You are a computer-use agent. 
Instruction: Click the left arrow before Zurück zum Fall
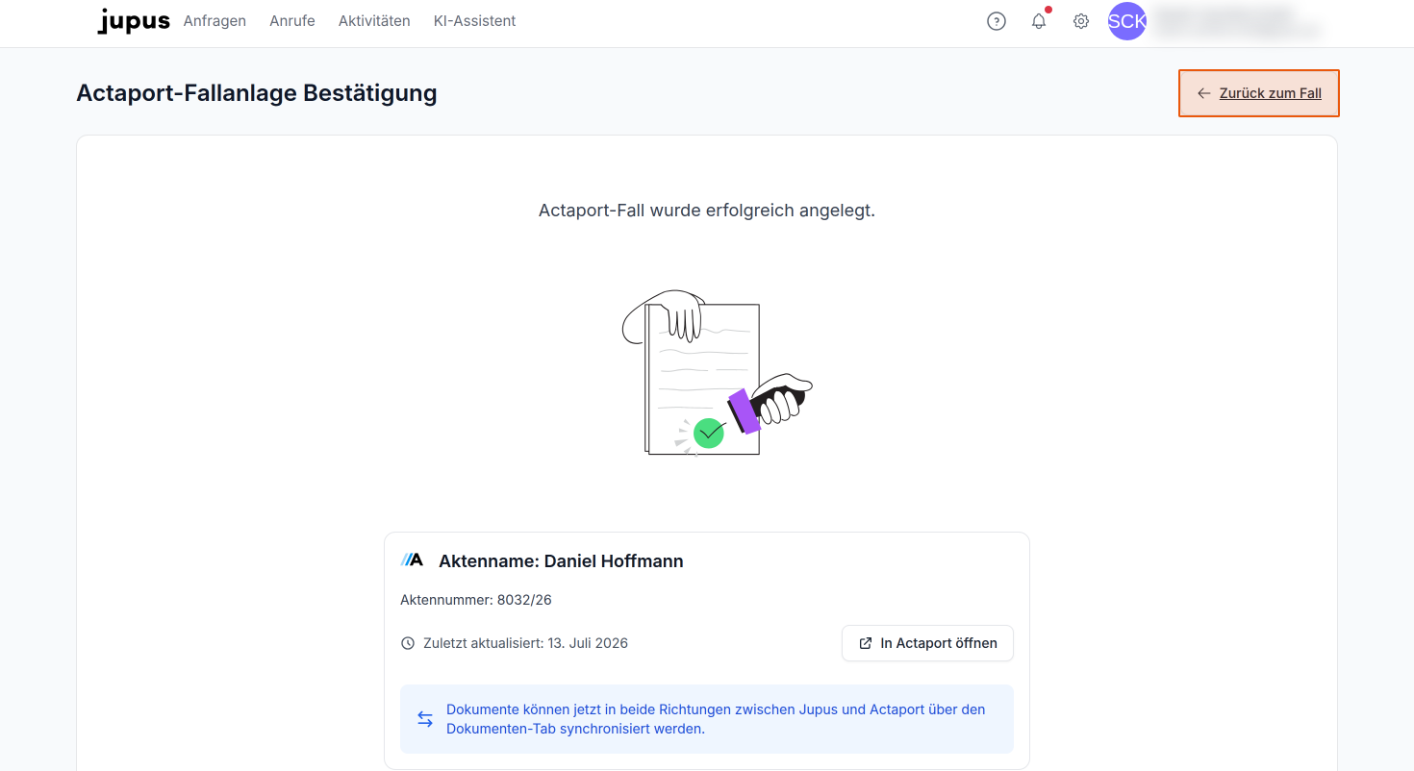(x=1204, y=93)
